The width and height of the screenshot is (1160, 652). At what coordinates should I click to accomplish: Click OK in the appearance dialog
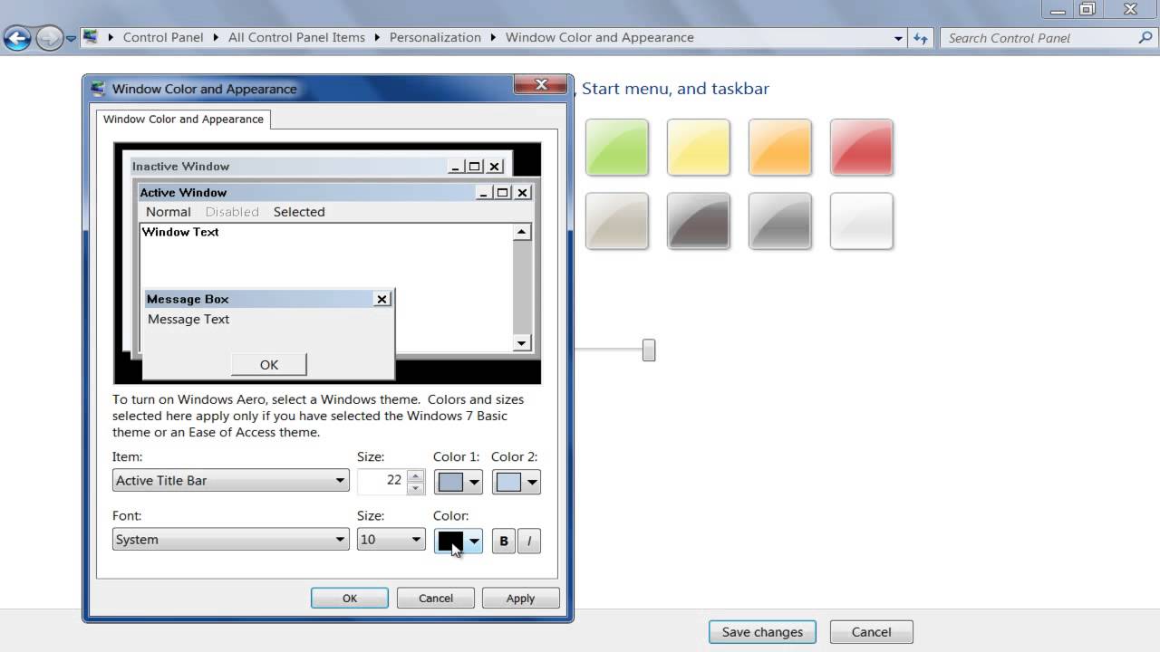(x=350, y=598)
